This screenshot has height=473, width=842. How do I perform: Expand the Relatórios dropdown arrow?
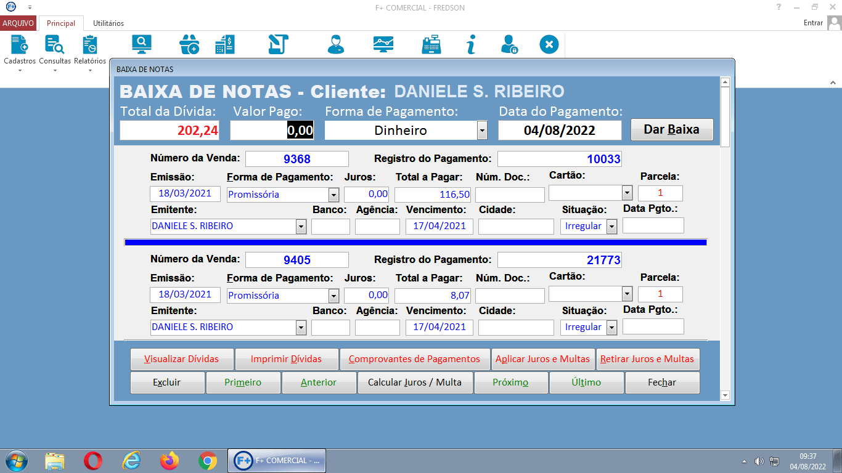[x=90, y=70]
